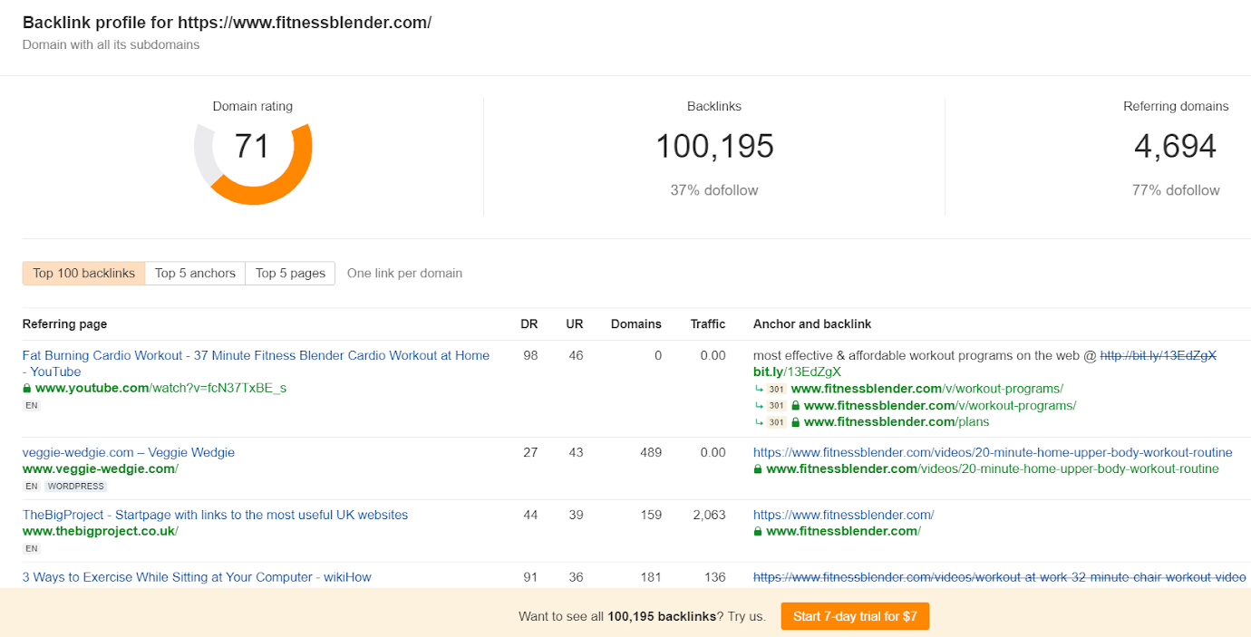
Task: Click Start 7-day trial for $7 button
Action: point(855,616)
